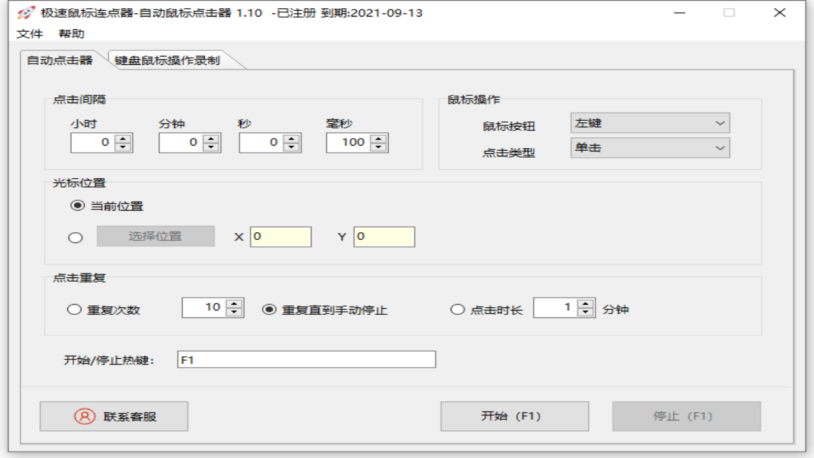This screenshot has height=458, width=814.
Task: Click the 小时 value field
Action: (x=92, y=142)
